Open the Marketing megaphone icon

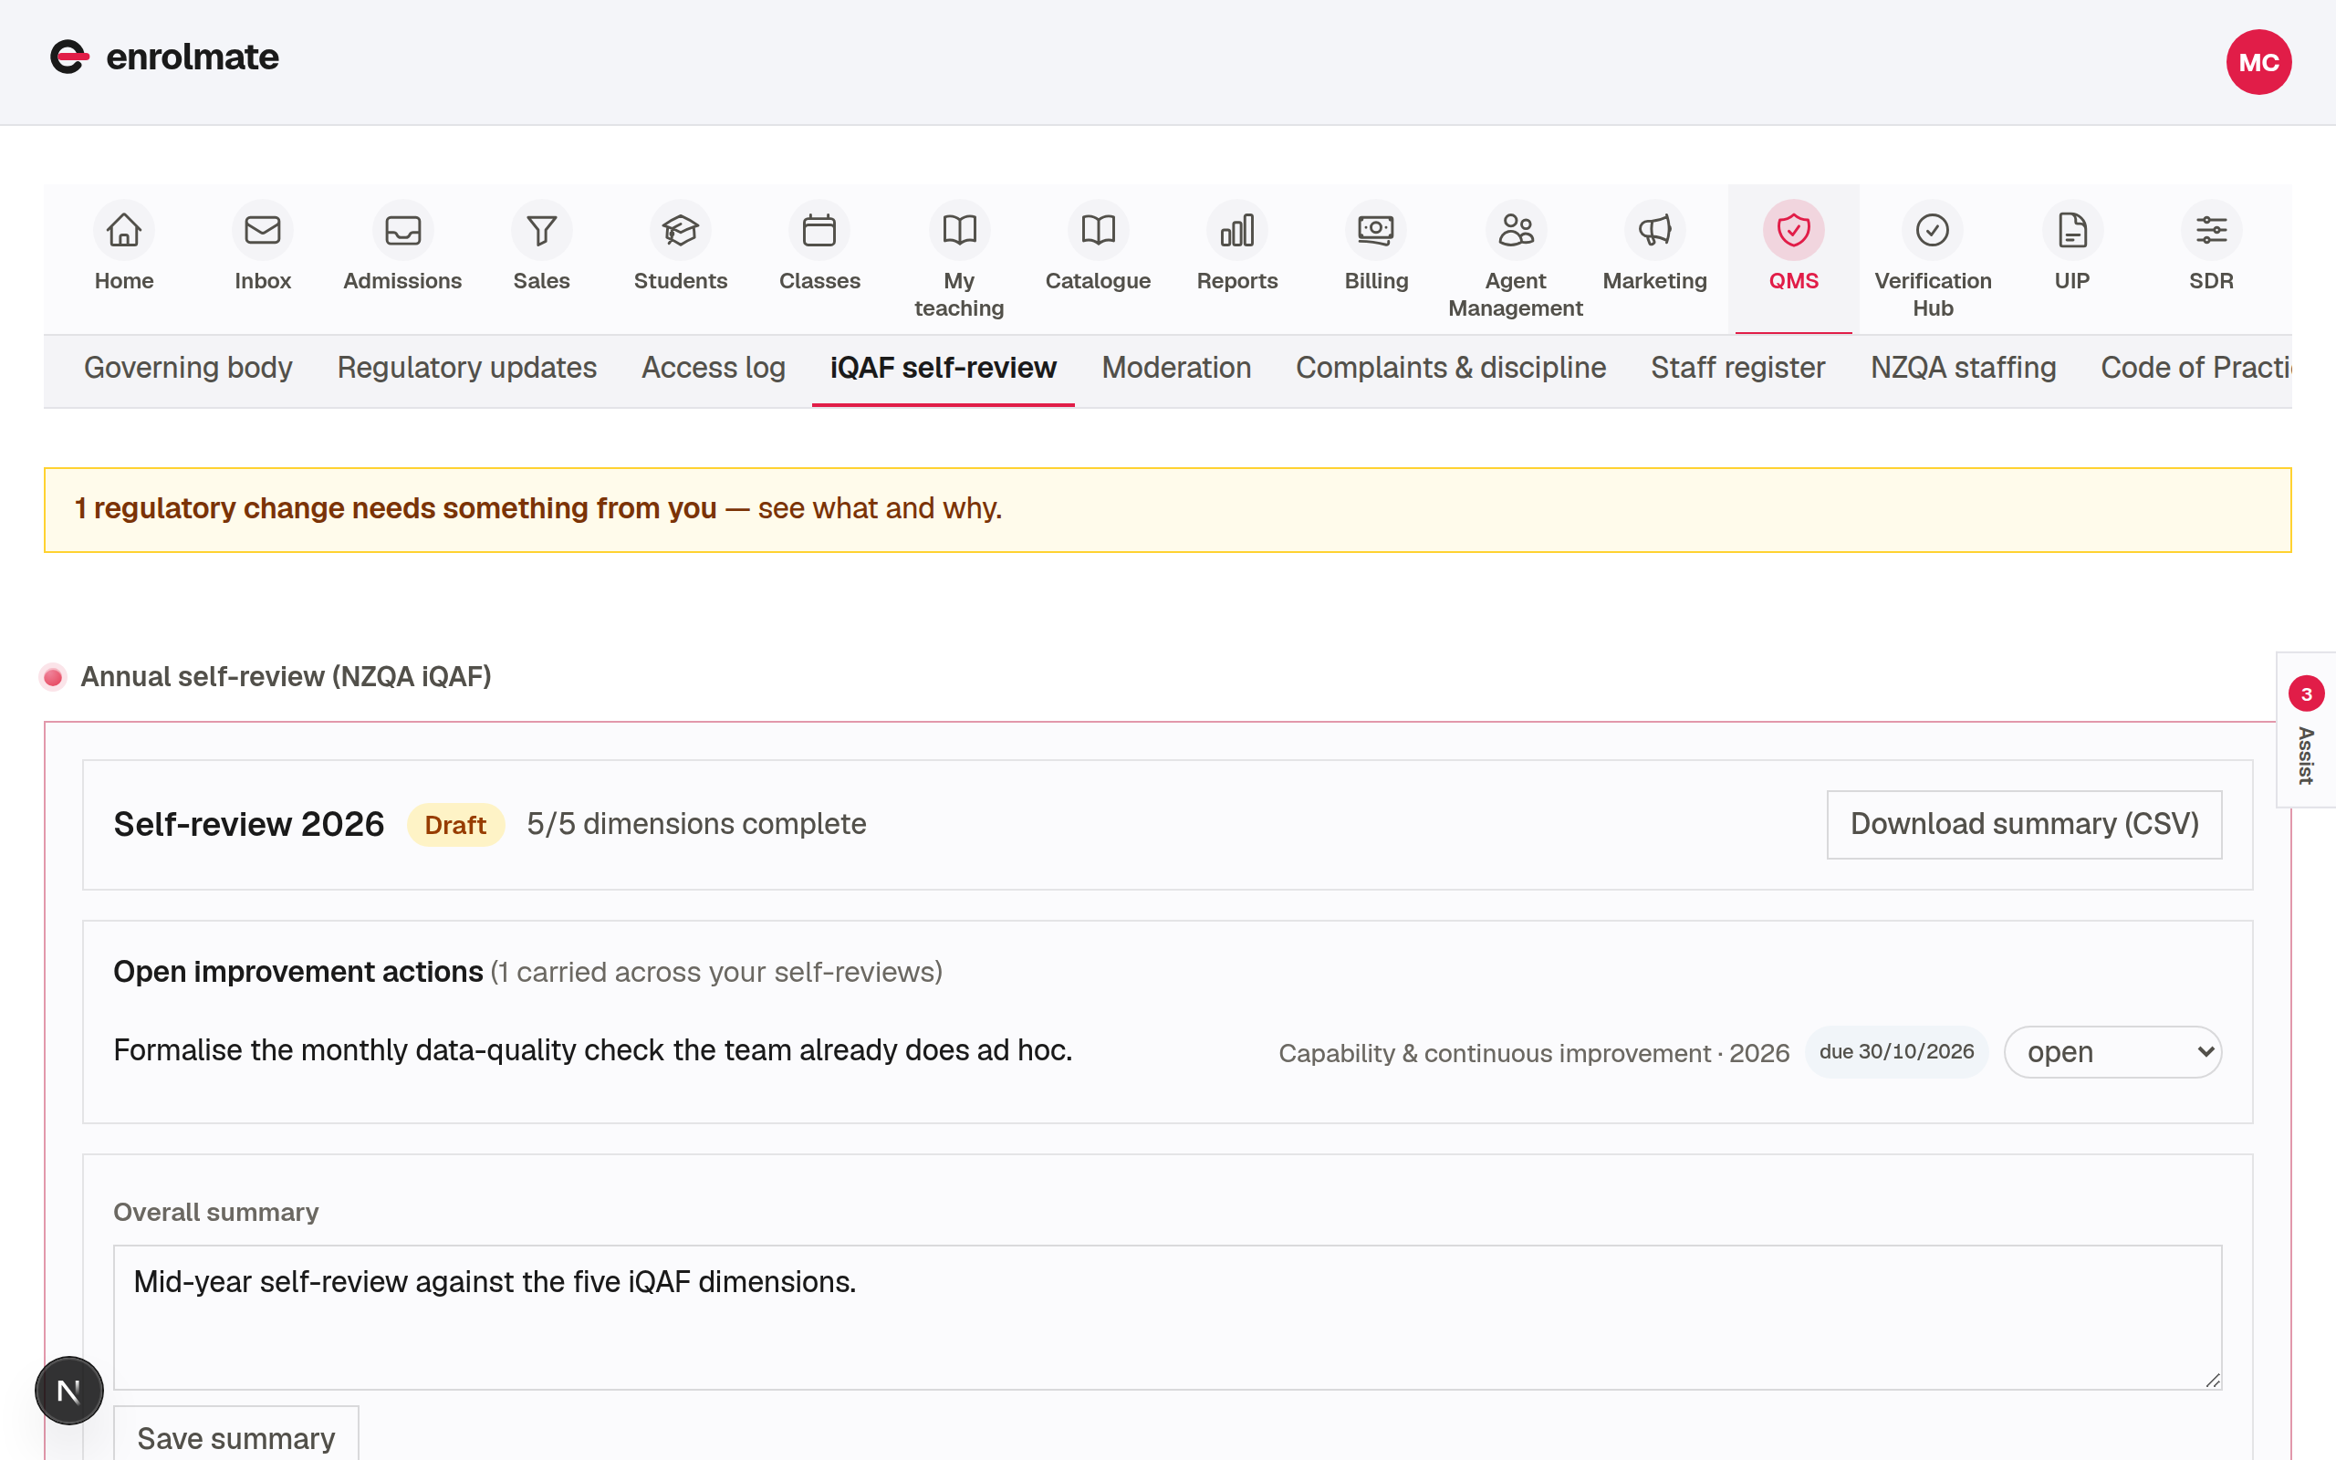[x=1654, y=230]
